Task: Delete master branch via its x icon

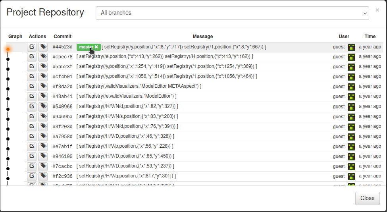Action: pos(96,47)
